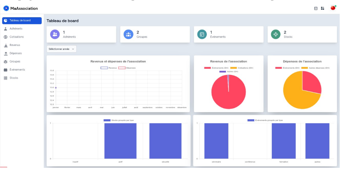The image size is (341, 177).
Task: Click the séminaire bar in events chart
Action: [216, 141]
